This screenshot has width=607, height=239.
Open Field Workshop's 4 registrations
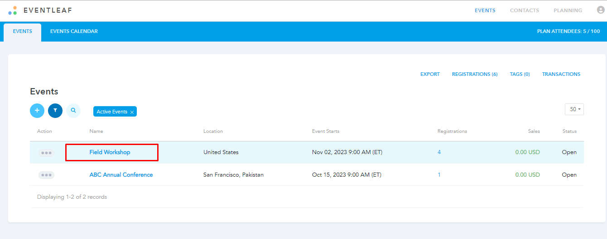439,152
